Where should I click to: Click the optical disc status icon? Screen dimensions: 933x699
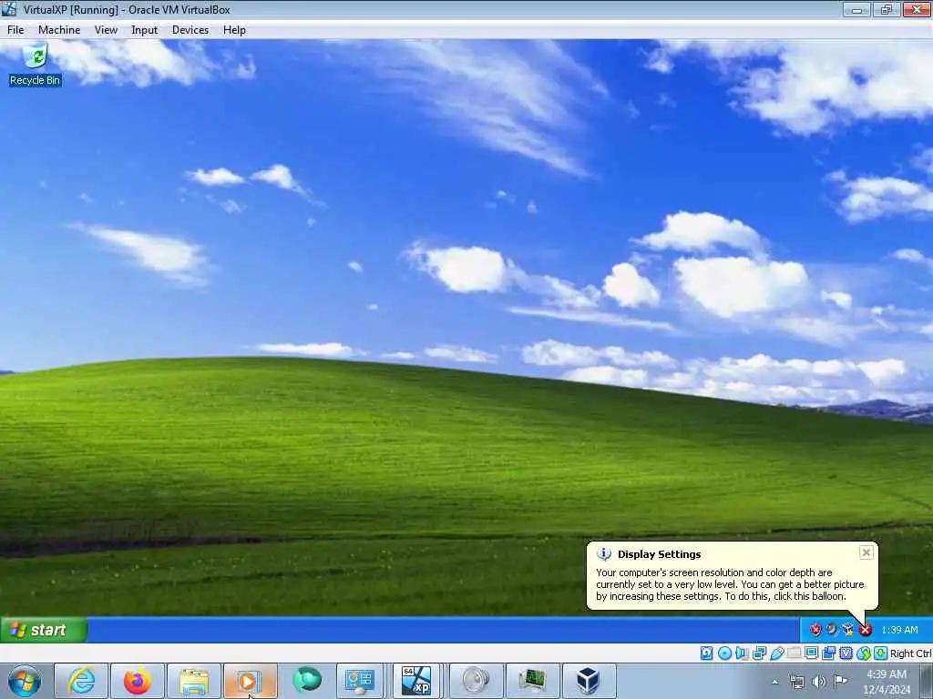724,653
